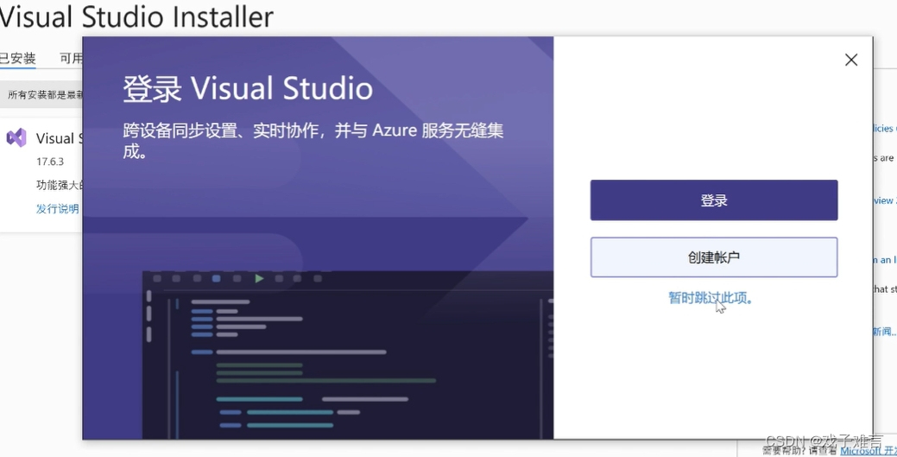
Task: Click the 新闻 link in Installer sidebar
Action: 884,332
